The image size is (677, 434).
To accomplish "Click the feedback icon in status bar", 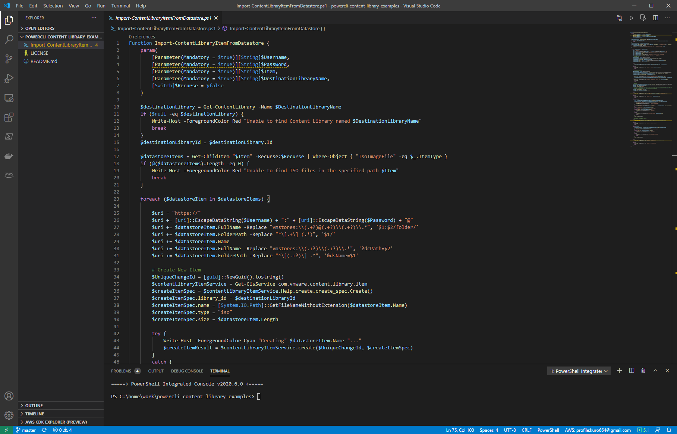I will [x=658, y=430].
